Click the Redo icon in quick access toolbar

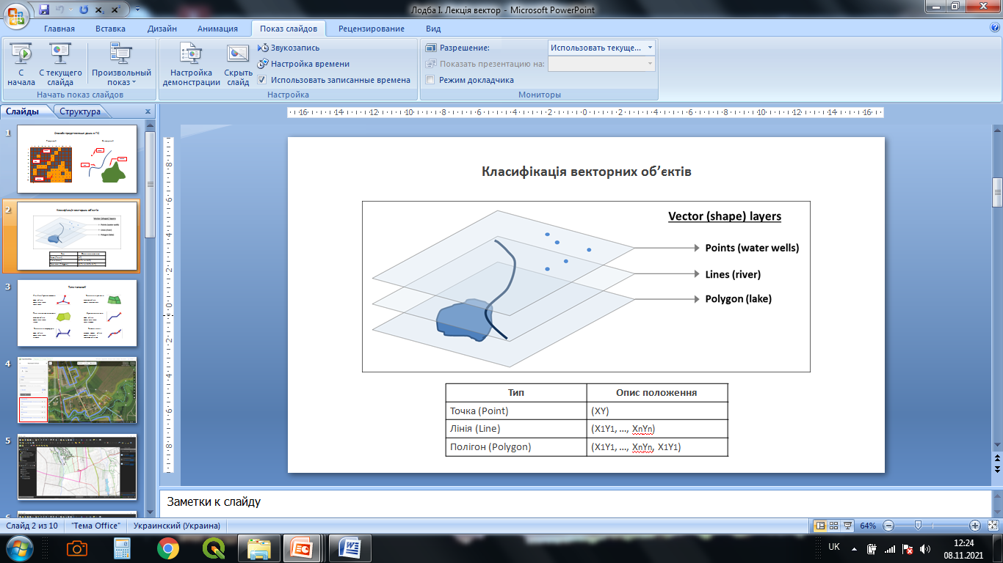[x=83, y=10]
